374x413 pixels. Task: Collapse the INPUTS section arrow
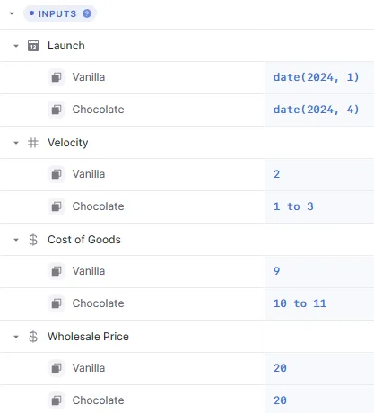click(12, 13)
